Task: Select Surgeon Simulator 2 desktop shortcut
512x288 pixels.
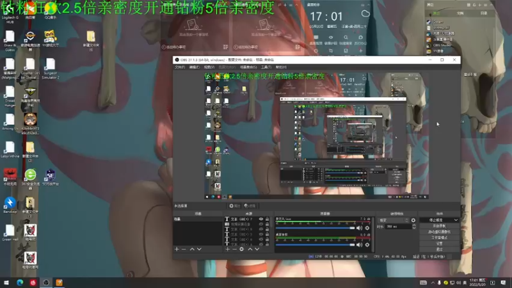Action: (x=51, y=68)
